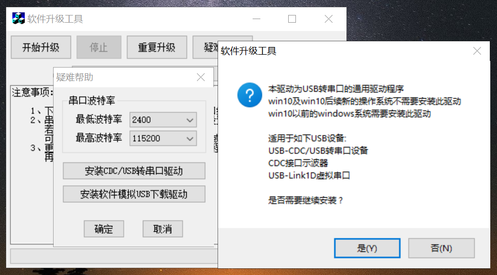Close the 疑难帮助 dialog
The image size is (497, 275).
(x=201, y=77)
